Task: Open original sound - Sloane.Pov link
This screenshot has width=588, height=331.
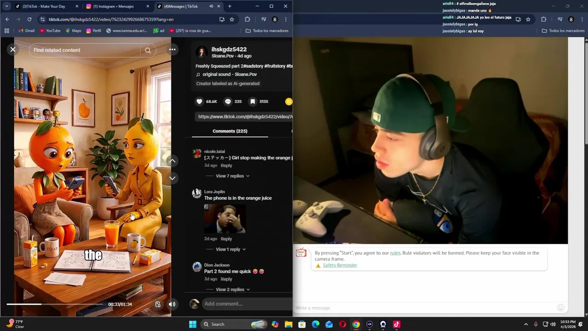Action: [229, 74]
